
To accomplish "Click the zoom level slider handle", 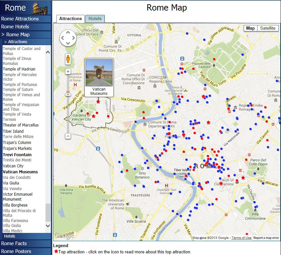I will [x=68, y=94].
